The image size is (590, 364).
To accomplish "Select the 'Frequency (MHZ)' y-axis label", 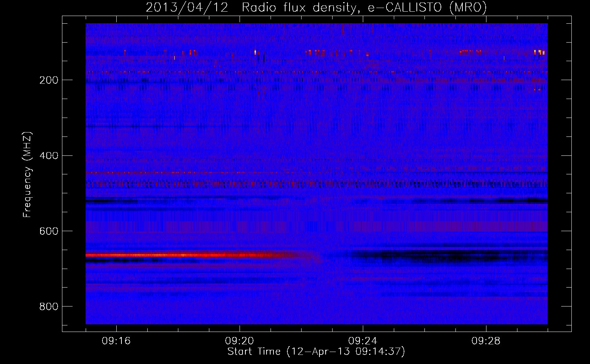I will (27, 174).
